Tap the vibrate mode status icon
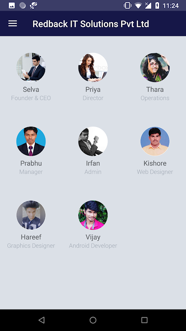 pyautogui.click(x=127, y=5)
